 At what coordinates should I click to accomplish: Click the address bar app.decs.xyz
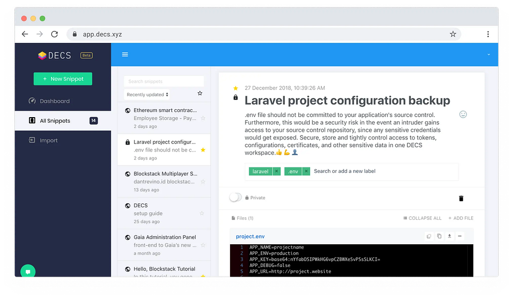coord(263,34)
